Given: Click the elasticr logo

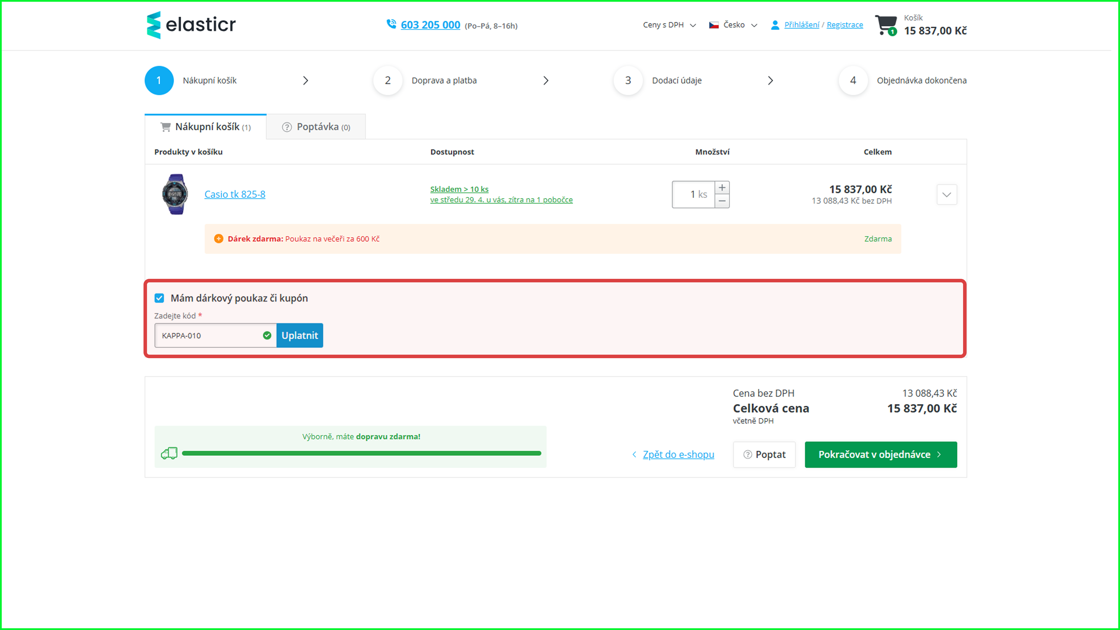Looking at the screenshot, I should (x=191, y=25).
